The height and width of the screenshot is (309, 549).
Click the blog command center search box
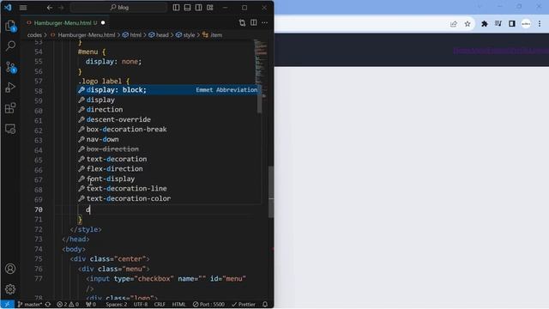click(x=118, y=8)
